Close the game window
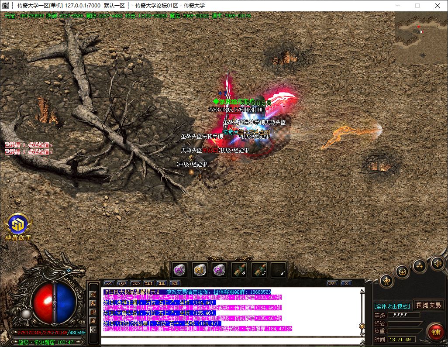 [x=438, y=6]
